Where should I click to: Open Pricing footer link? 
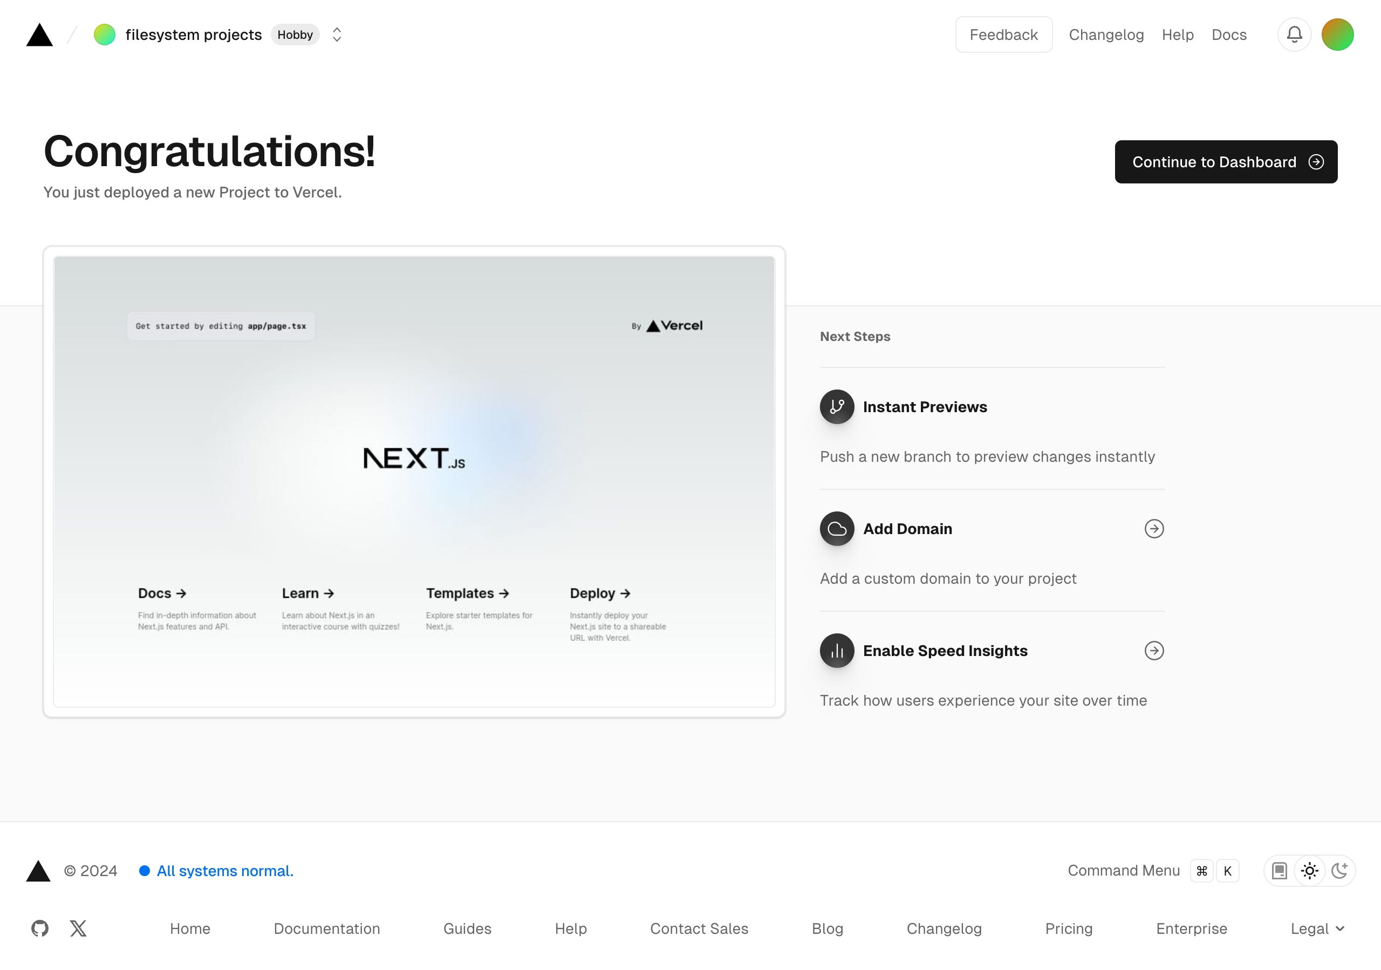(1069, 928)
